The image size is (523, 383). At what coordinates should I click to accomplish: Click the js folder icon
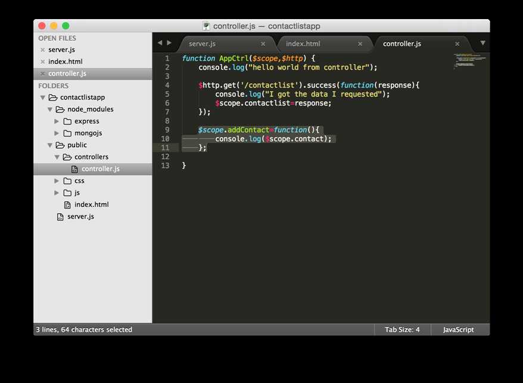tap(67, 193)
